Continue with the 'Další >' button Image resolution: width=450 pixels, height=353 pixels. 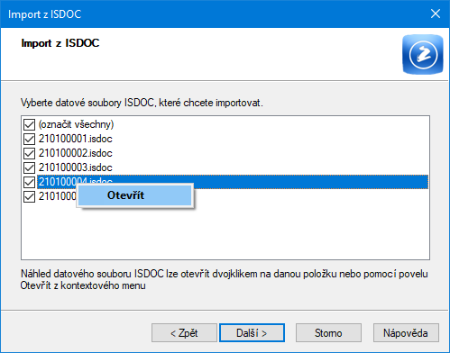coord(252,332)
